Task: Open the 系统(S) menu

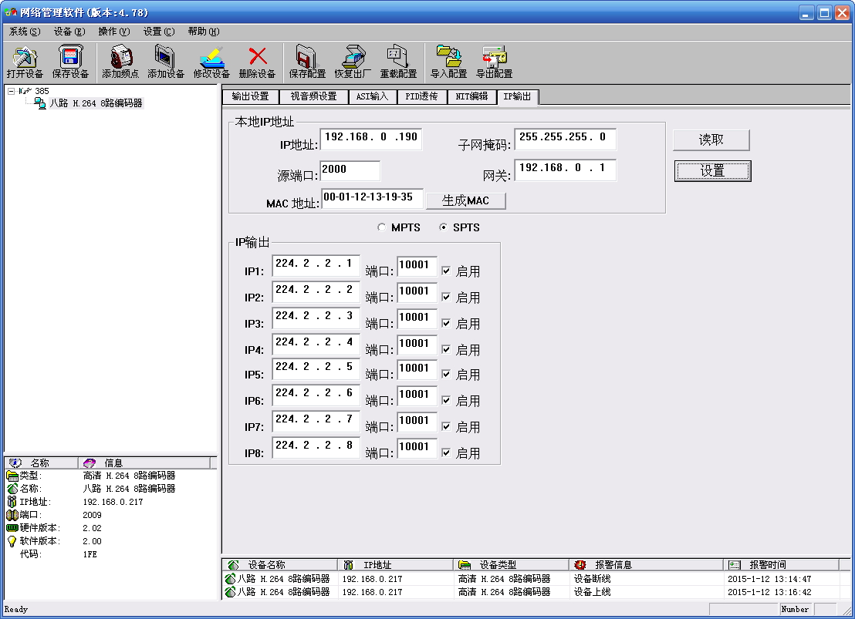Action: pos(24,32)
